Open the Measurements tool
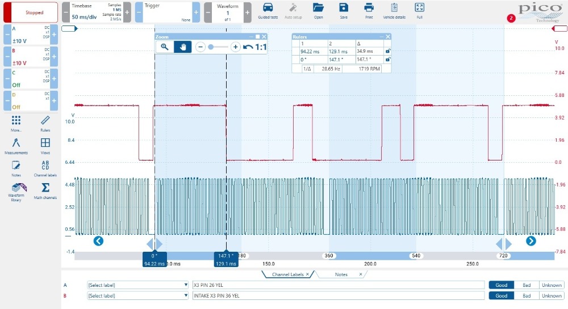The image size is (568, 309). coord(16,145)
